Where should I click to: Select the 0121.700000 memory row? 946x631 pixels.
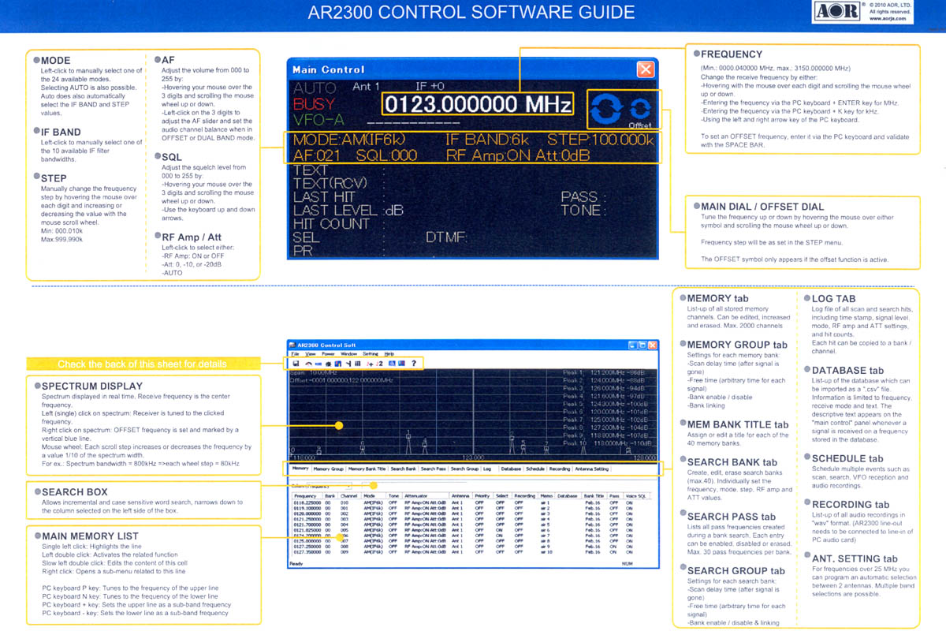point(465,525)
